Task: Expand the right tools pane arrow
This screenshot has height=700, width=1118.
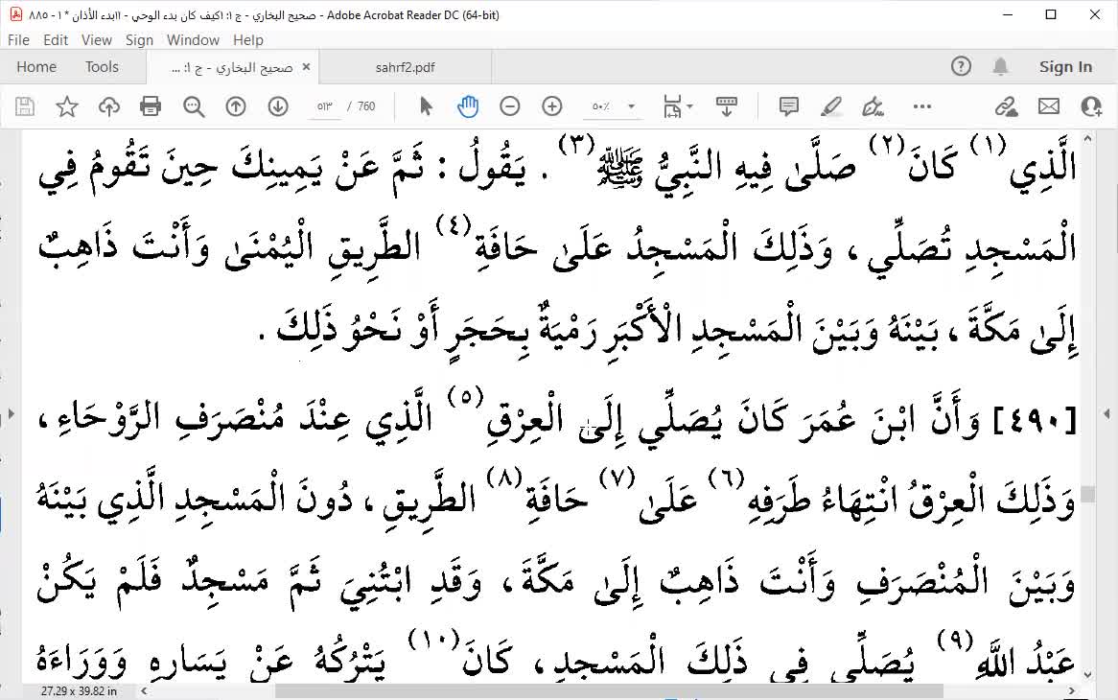Action: 1106,413
